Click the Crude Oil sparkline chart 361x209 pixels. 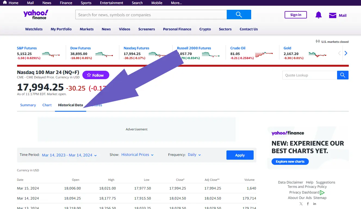(x=264, y=54)
